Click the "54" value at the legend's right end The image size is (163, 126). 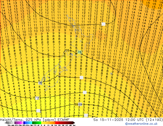[74, 125]
